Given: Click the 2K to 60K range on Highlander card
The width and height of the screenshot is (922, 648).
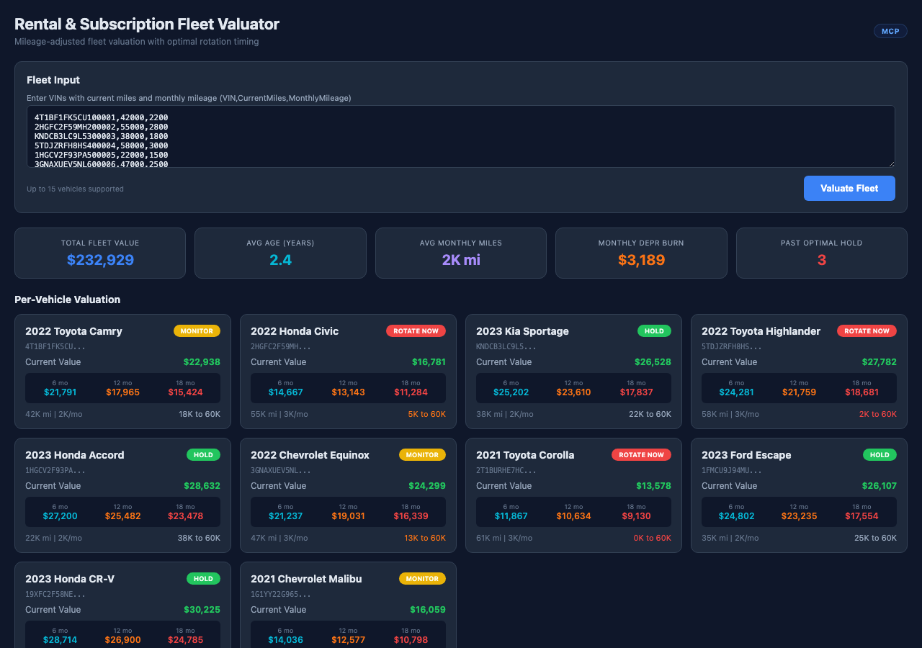Looking at the screenshot, I should pyautogui.click(x=878, y=414).
